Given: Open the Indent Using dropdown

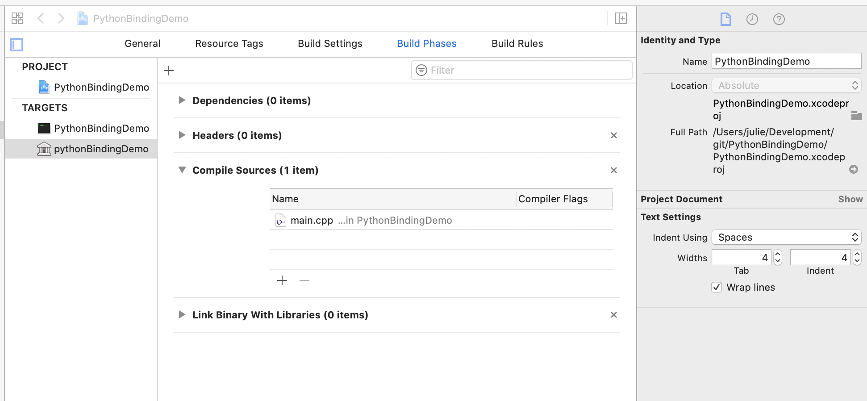Looking at the screenshot, I should coord(787,237).
